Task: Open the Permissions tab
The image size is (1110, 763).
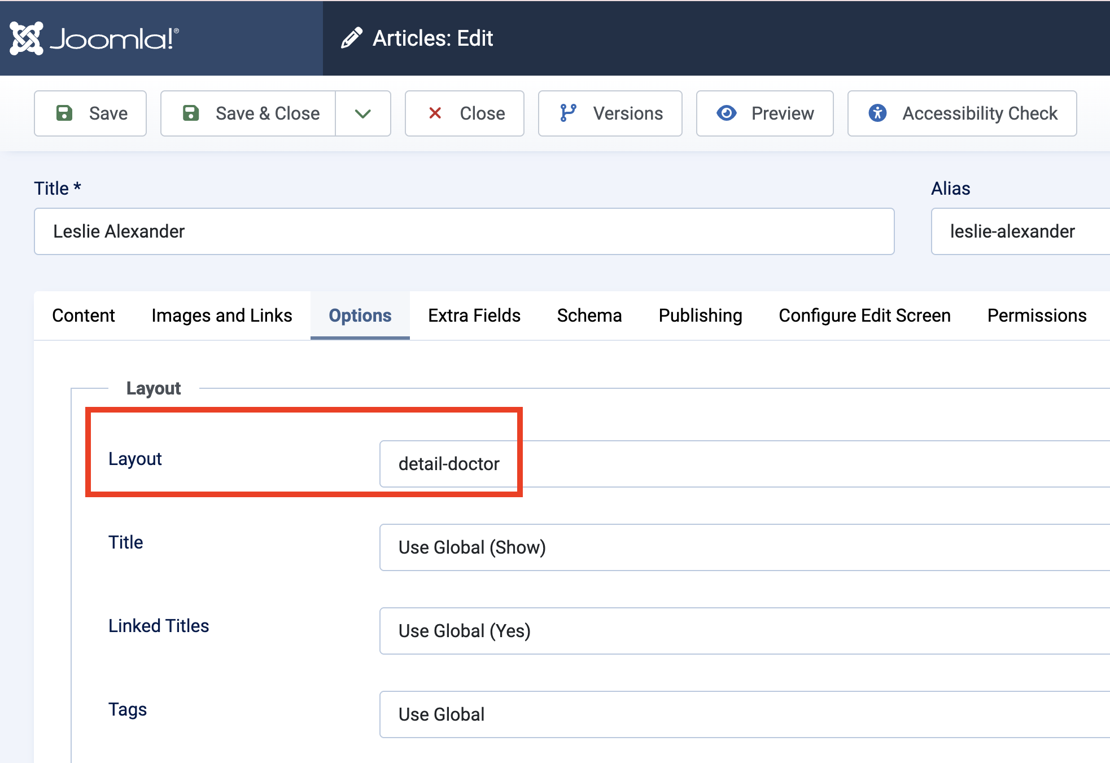Action: click(1037, 315)
